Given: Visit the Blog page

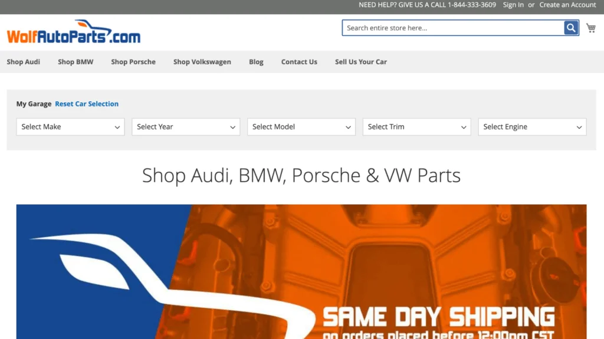Looking at the screenshot, I should [256, 62].
